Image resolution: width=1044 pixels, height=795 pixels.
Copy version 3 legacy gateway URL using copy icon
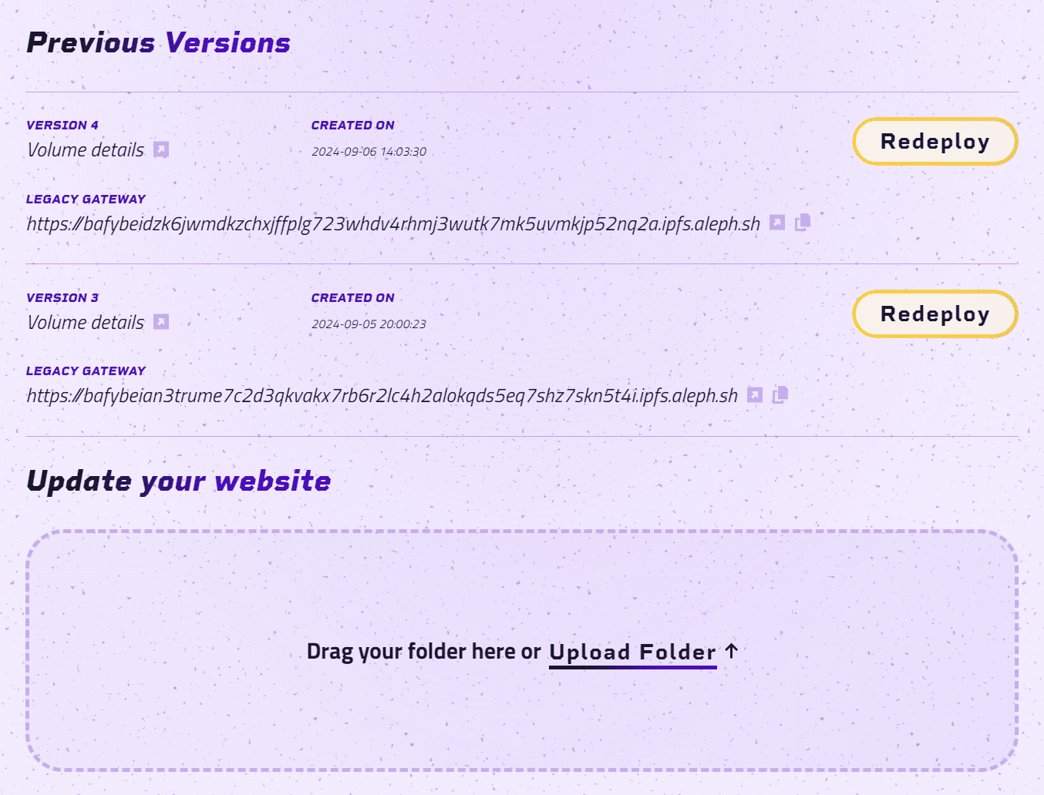click(779, 395)
